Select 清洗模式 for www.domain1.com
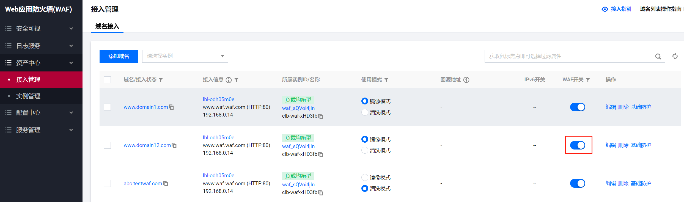This screenshot has width=684, height=202. (x=365, y=112)
